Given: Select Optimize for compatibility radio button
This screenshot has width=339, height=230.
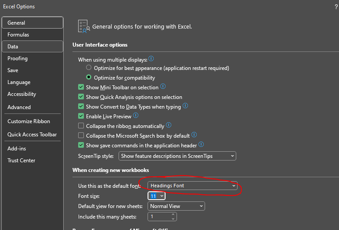Looking at the screenshot, I should [x=89, y=77].
